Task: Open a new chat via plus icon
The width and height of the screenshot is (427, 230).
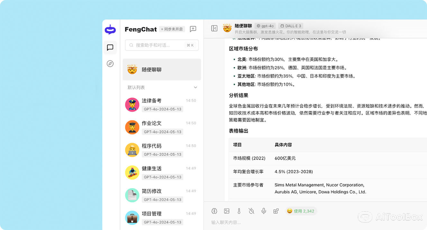Action: 193,29
